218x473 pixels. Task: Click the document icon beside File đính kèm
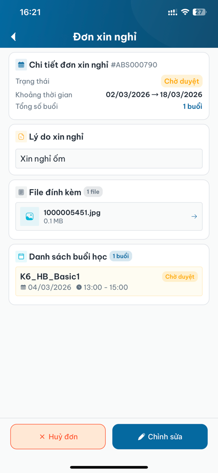[x=21, y=192]
